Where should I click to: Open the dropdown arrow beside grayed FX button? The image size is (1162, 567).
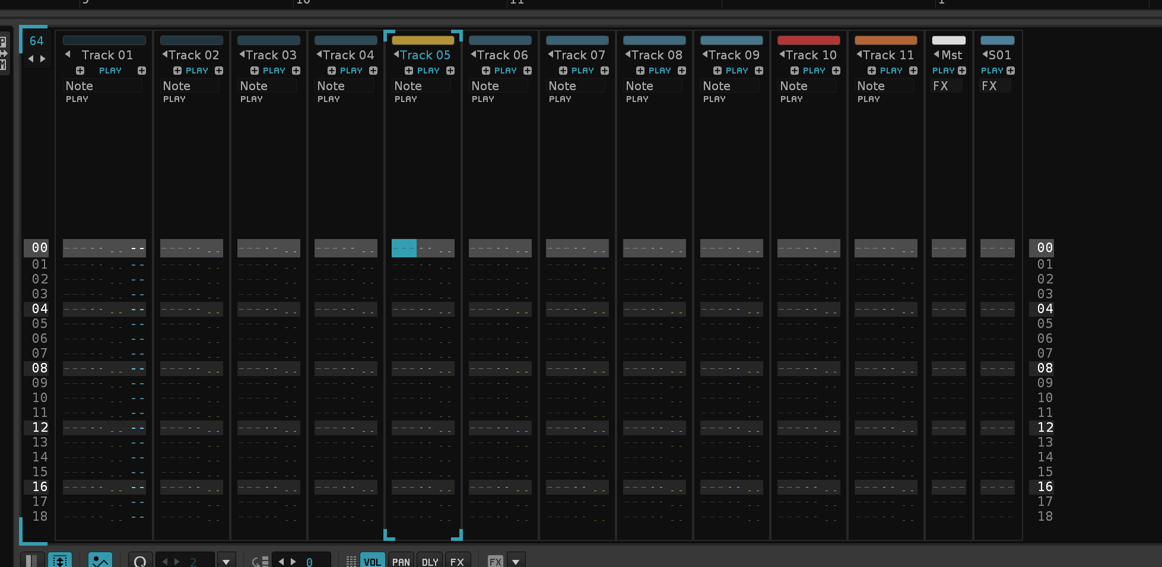point(516,561)
